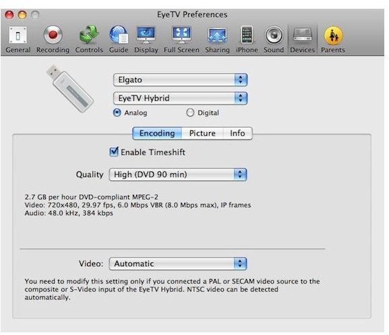Disable the Enable Timeshift checkbox
This screenshot has width=389, height=335.
click(x=114, y=152)
